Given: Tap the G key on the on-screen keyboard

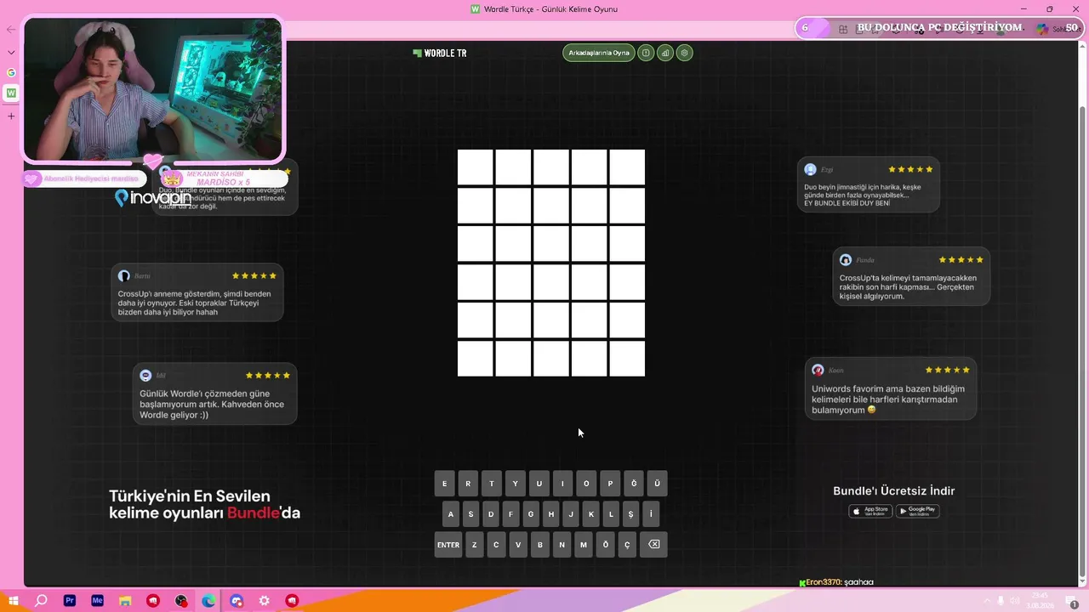Looking at the screenshot, I should (531, 514).
